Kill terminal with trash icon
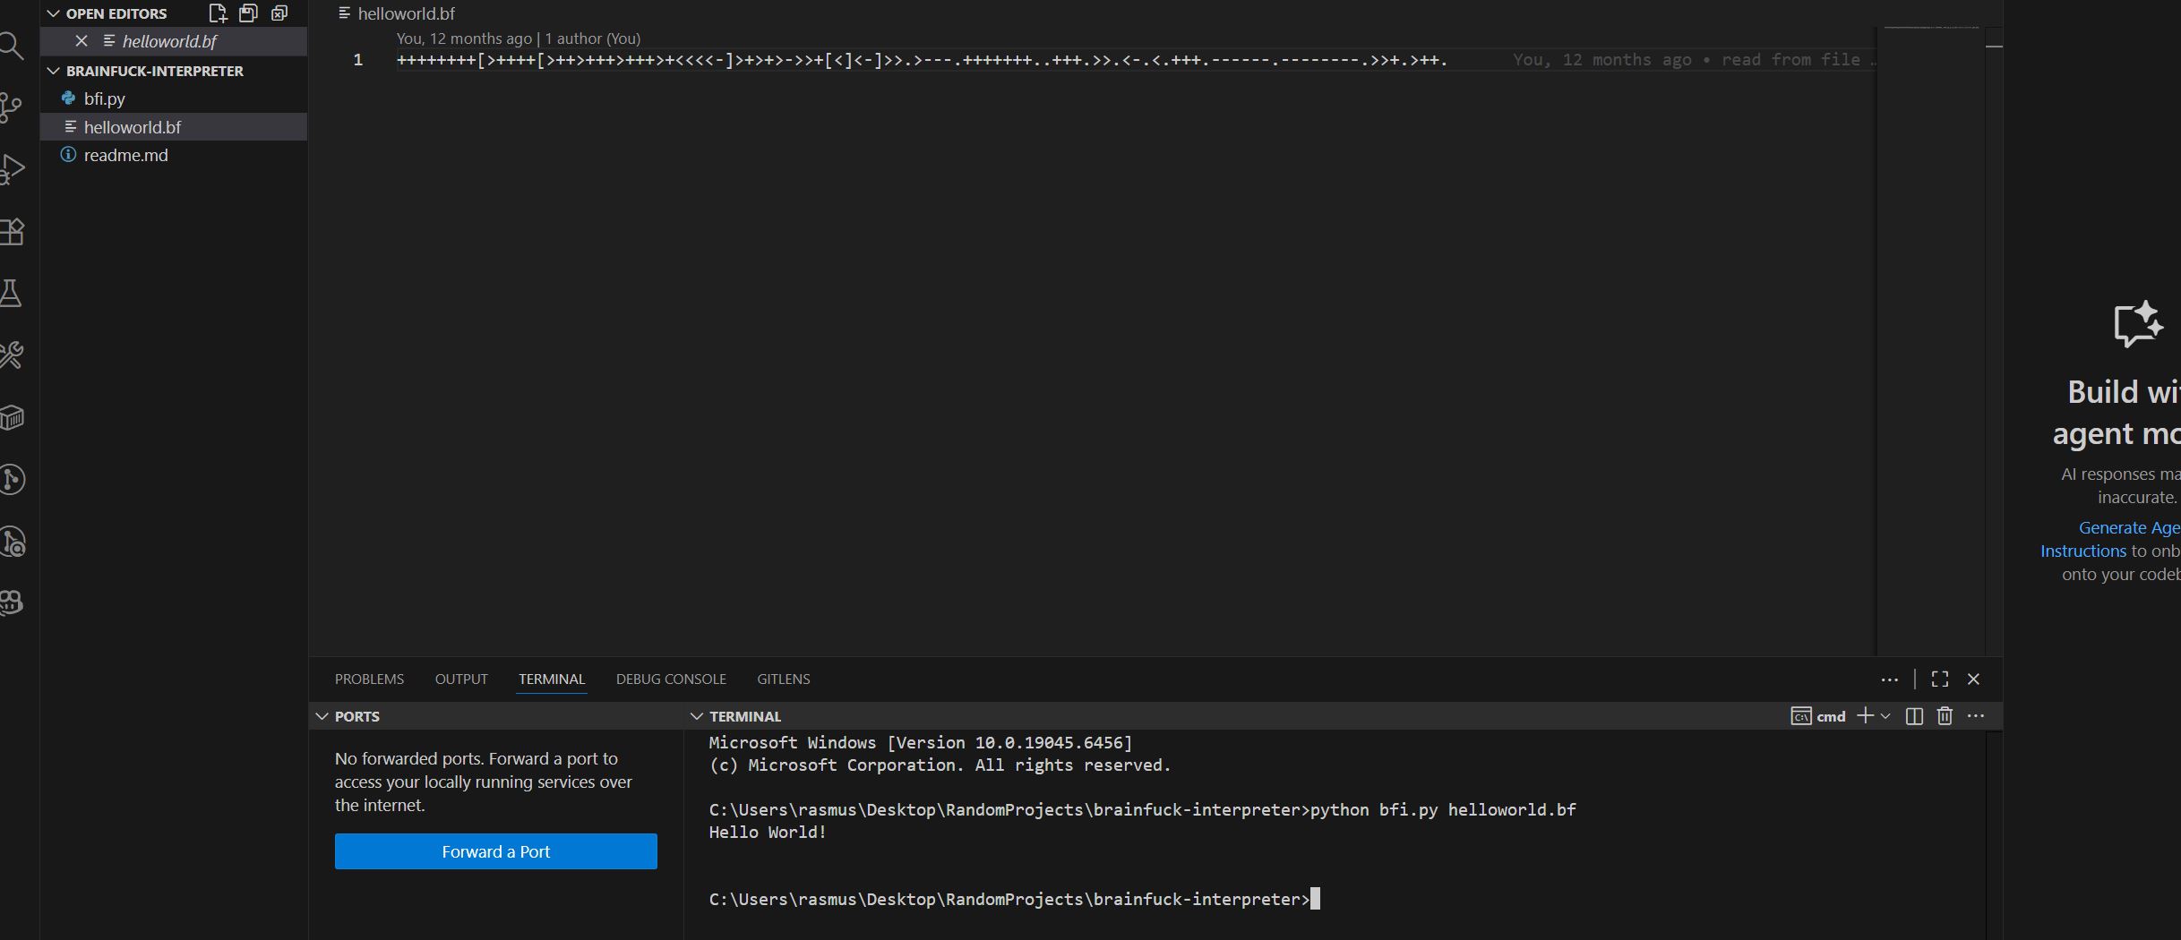The image size is (2181, 940). coord(1945,716)
